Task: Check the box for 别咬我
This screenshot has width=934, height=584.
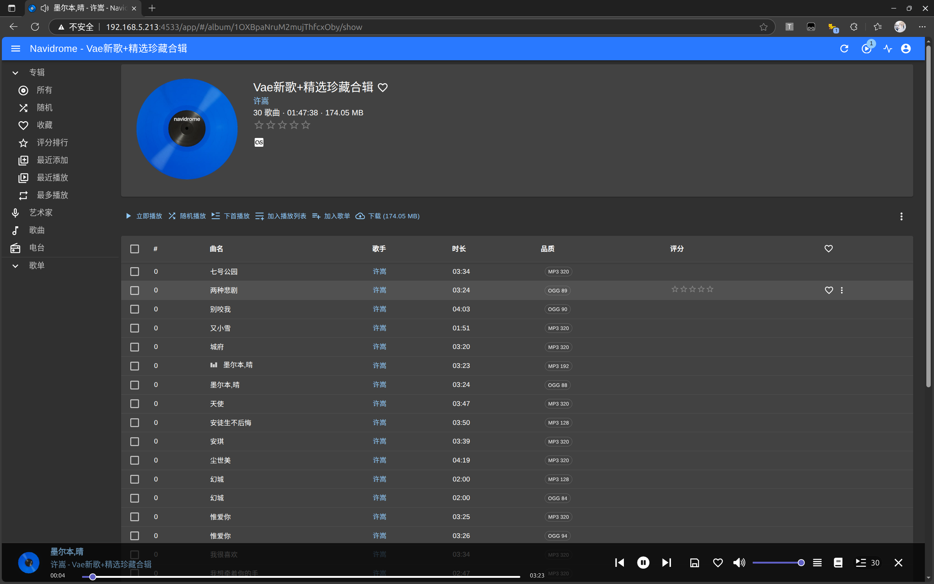Action: [x=134, y=309]
